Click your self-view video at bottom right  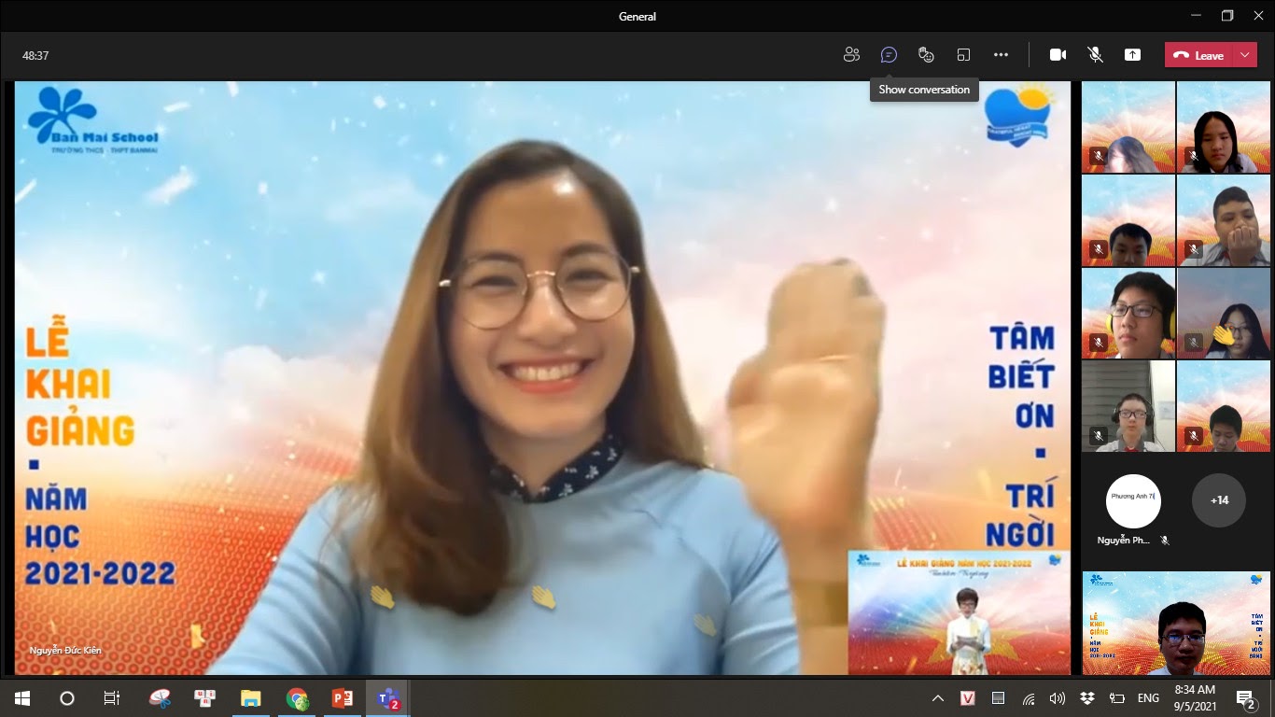coord(1176,623)
